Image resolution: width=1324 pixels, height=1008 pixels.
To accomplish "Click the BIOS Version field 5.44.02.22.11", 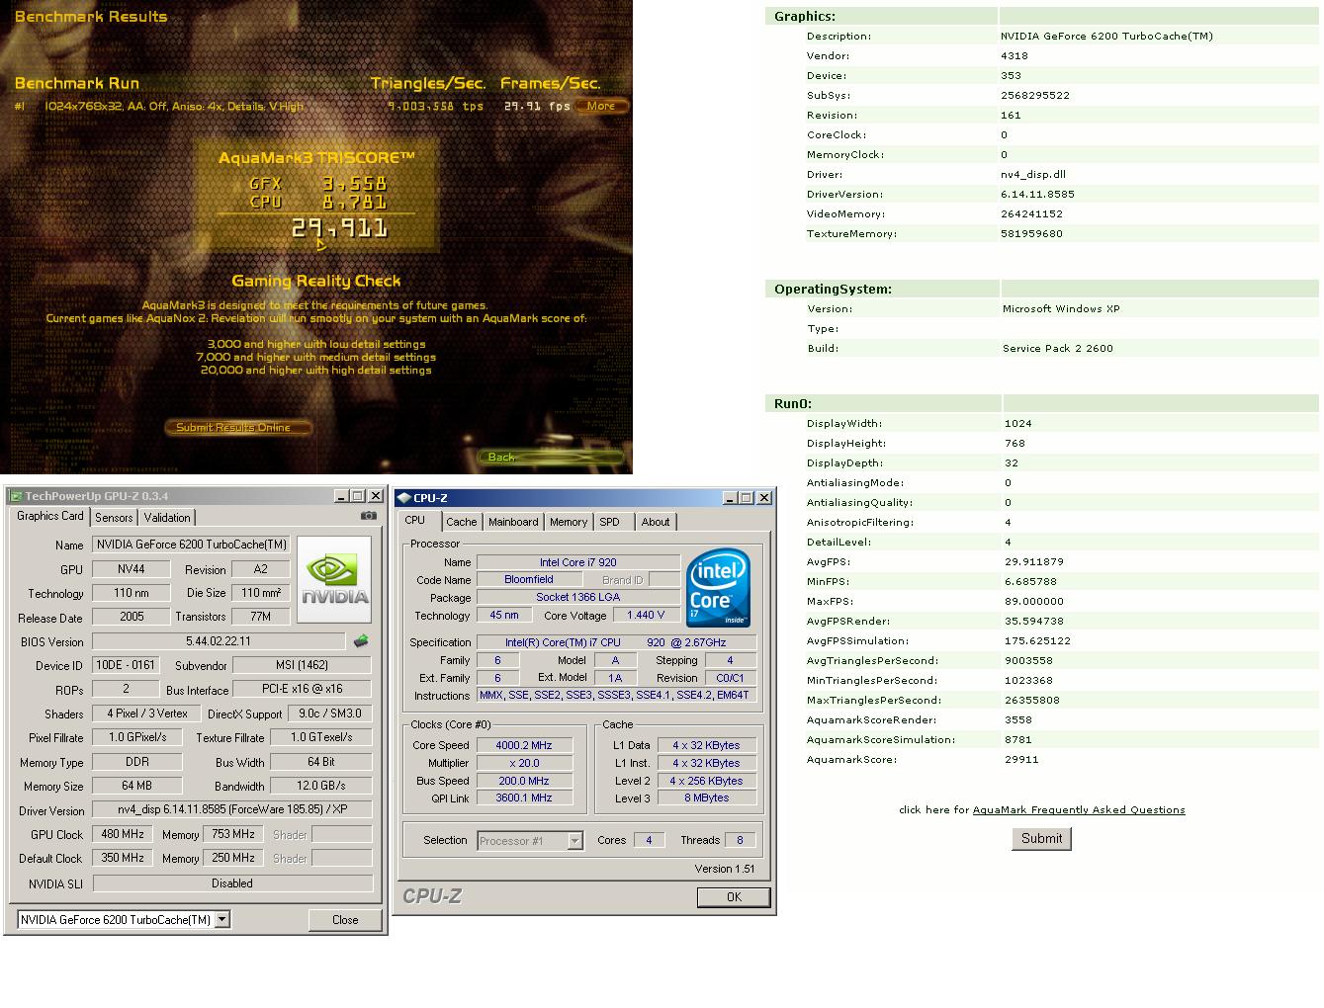I will (219, 641).
